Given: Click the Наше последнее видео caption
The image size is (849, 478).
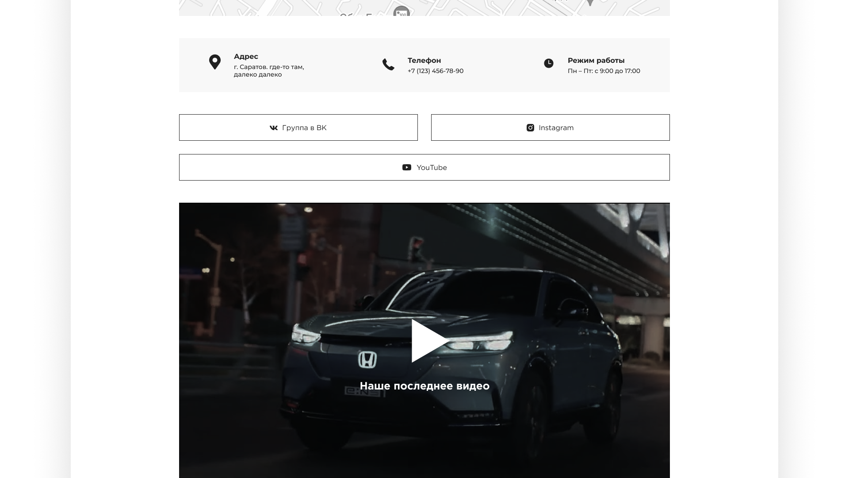Looking at the screenshot, I should point(424,386).
